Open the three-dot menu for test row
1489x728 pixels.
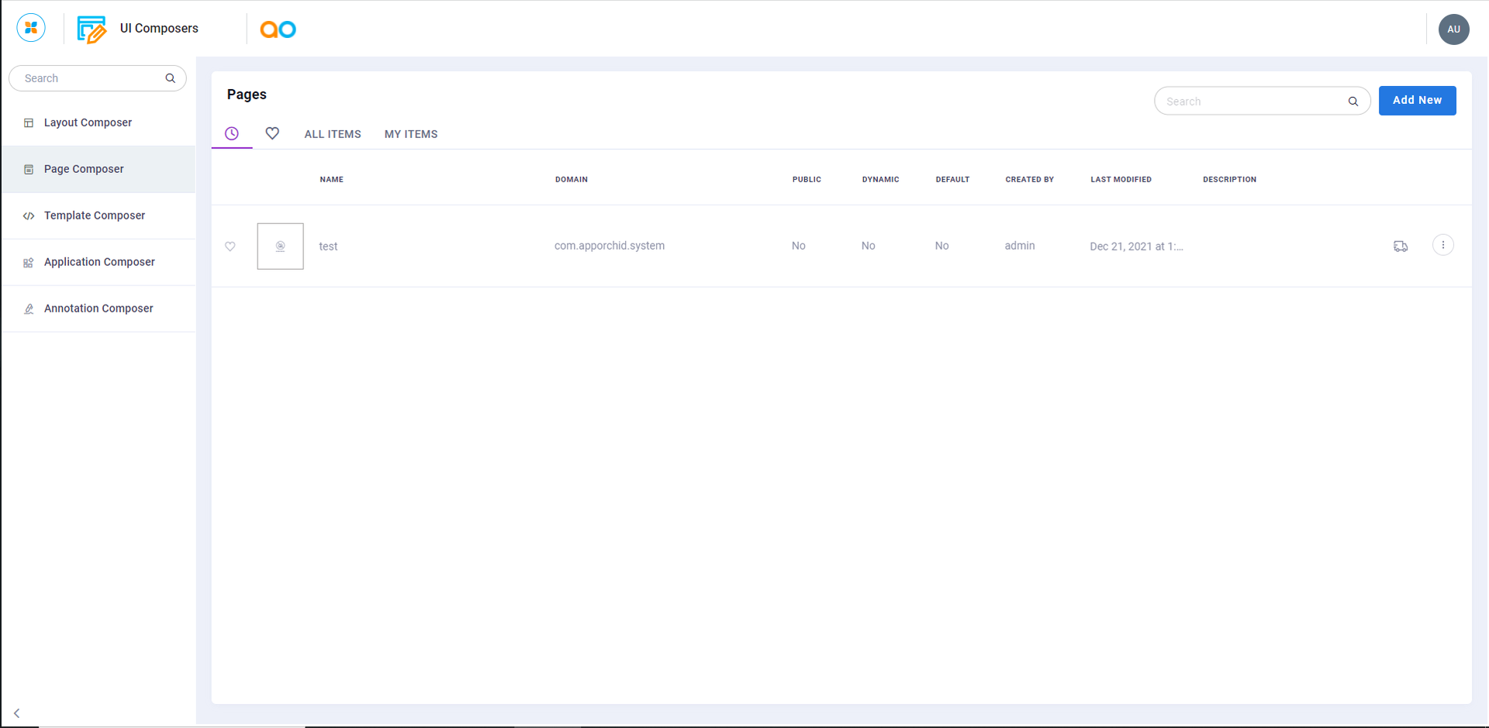click(1442, 246)
